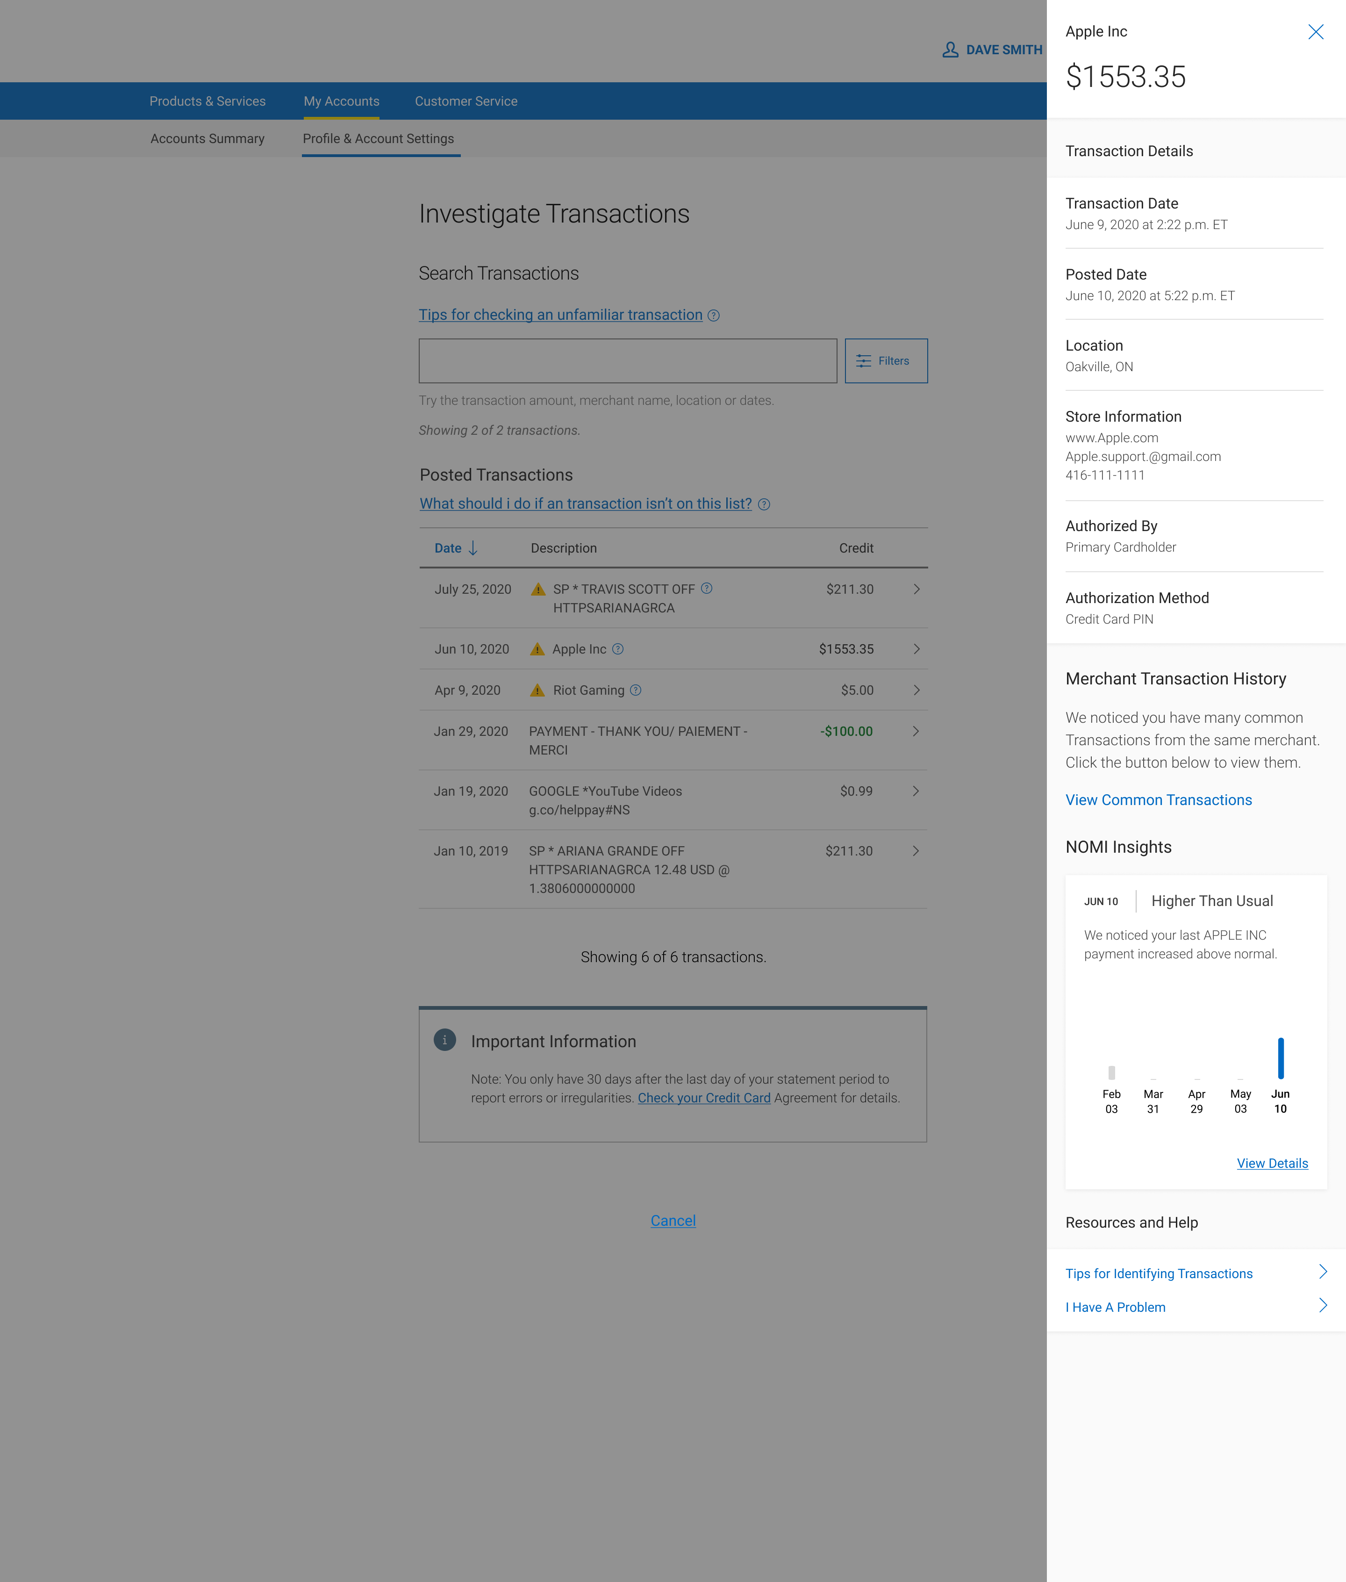Switch to Accounts Summary tab
Screen dimensions: 1346x1582
(x=208, y=139)
